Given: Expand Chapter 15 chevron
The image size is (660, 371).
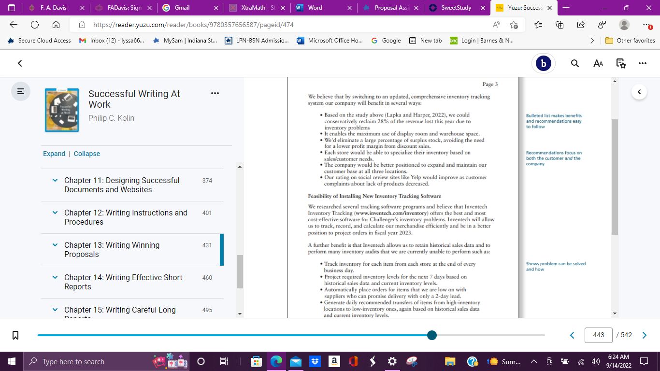Looking at the screenshot, I should point(55,310).
